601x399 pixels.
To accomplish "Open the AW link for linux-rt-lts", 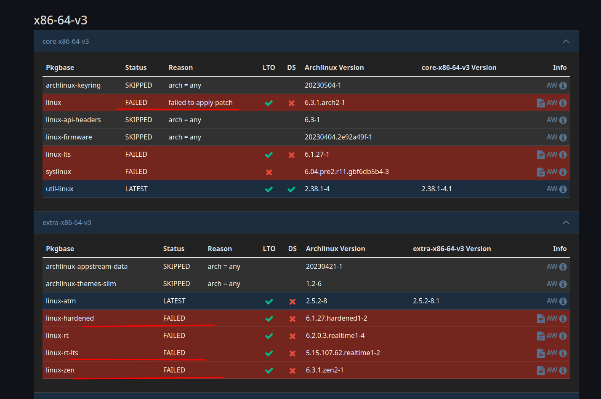I will coord(552,353).
